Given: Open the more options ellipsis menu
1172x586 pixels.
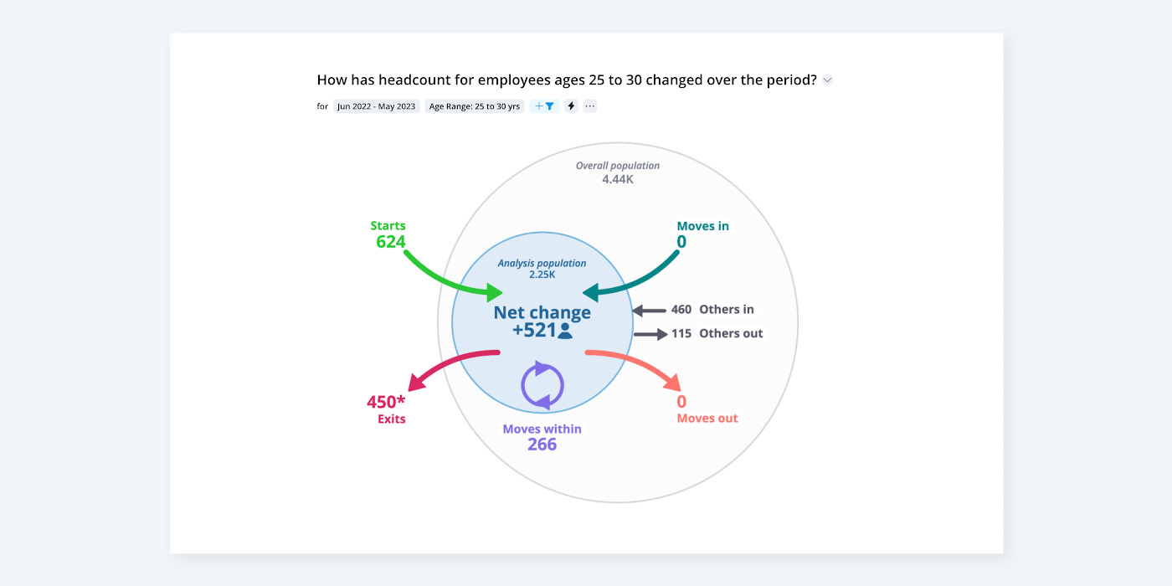Looking at the screenshot, I should coord(589,106).
